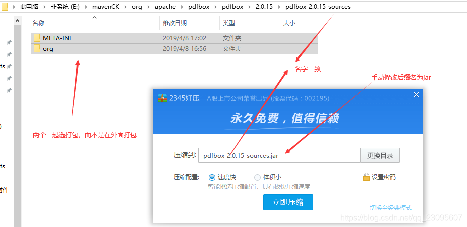This screenshot has width=467, height=227.
Task: Go to 2.0.15 in breadcrumb path
Action: 264,7
